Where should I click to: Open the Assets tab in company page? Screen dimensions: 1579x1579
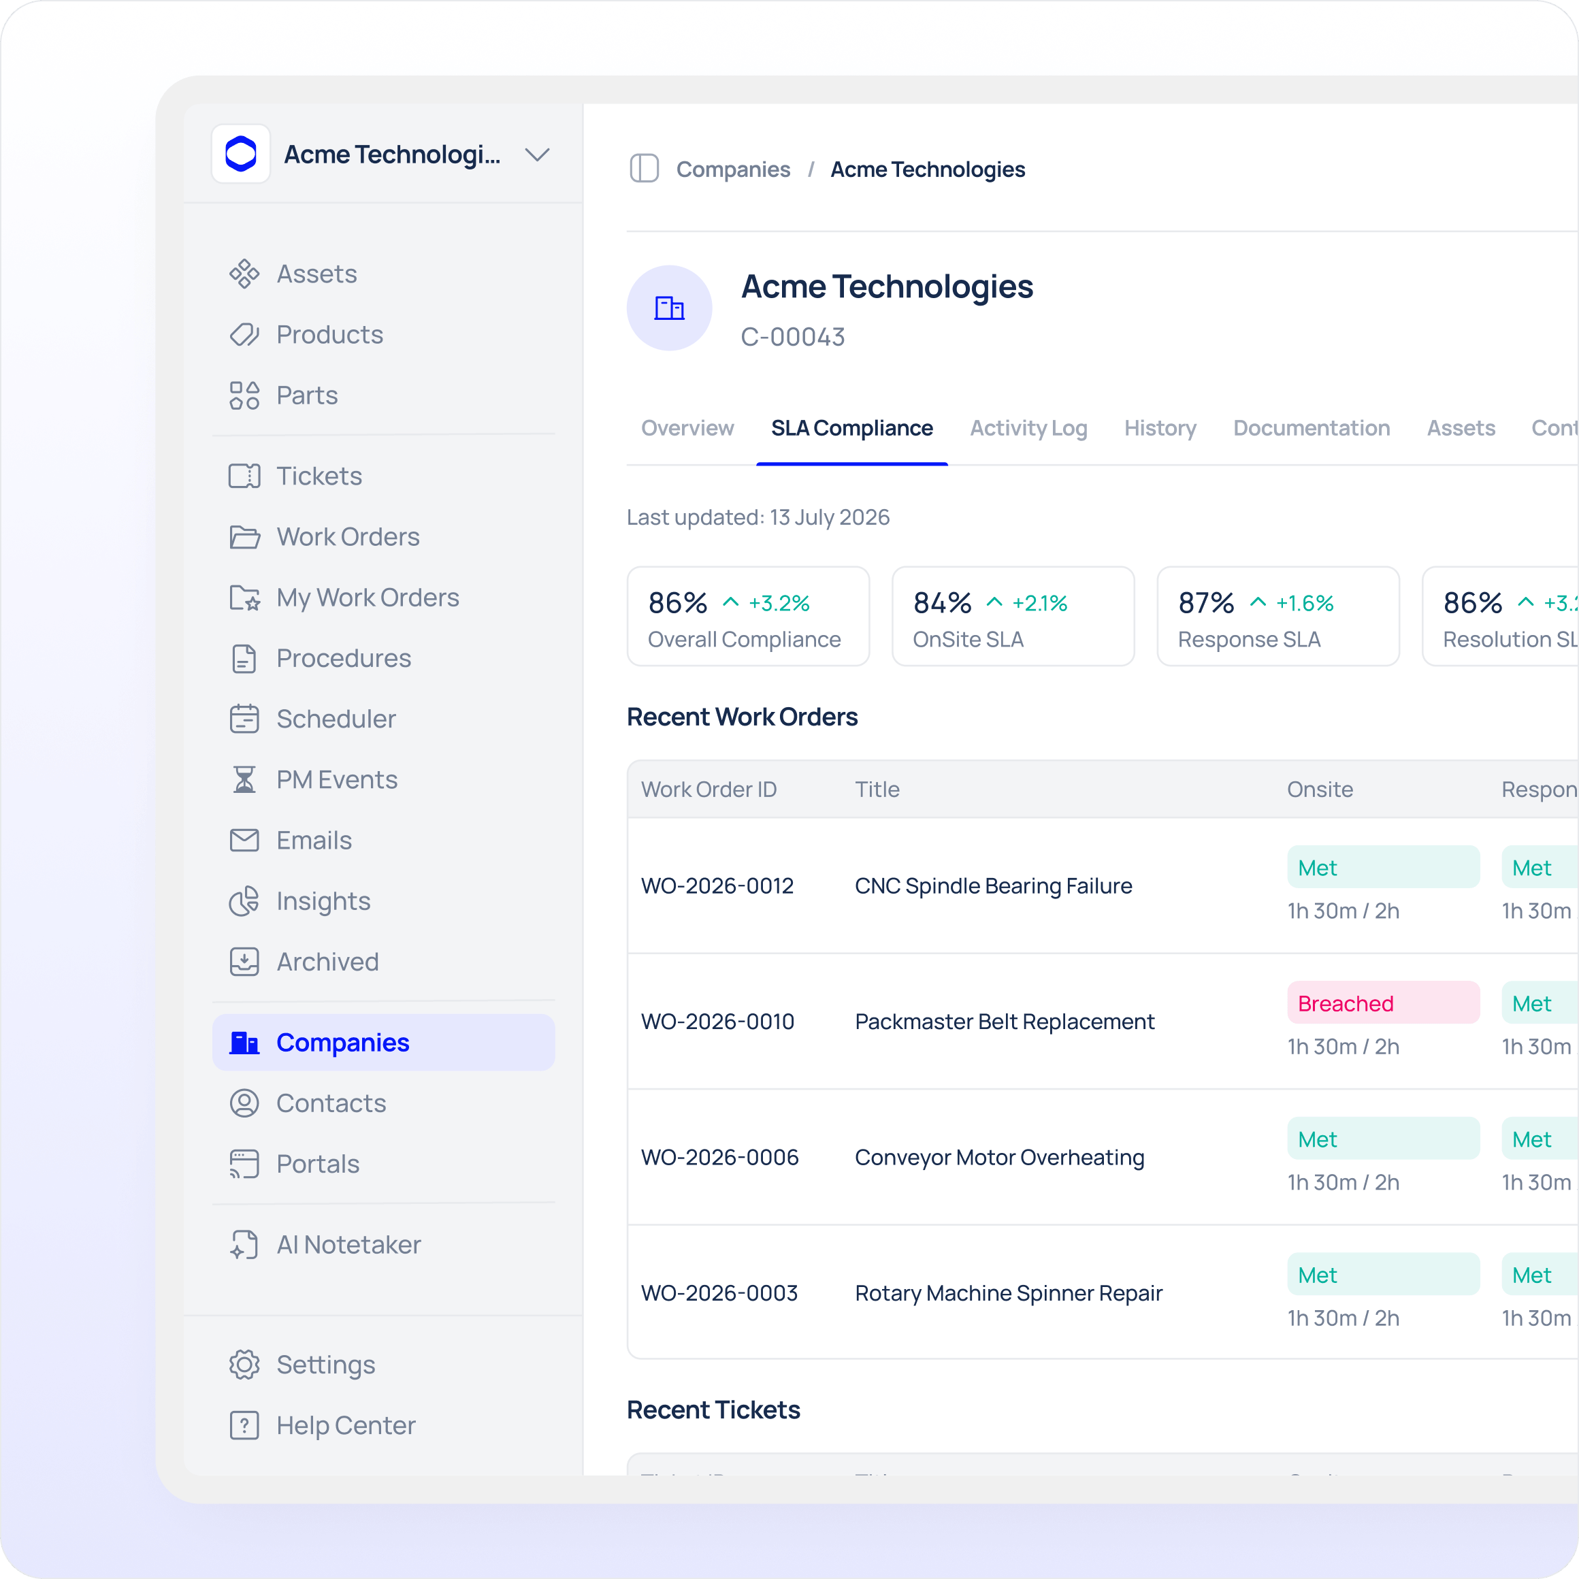coord(1461,428)
